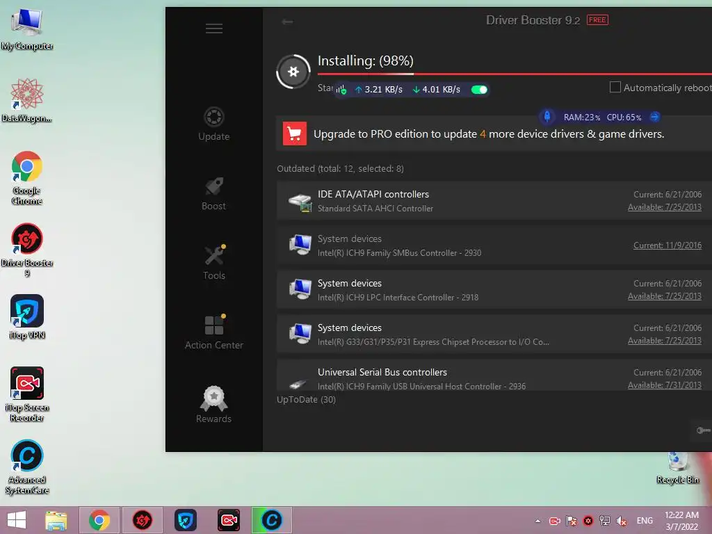
Task: Toggle the network speed monitor switch
Action: [x=479, y=90]
